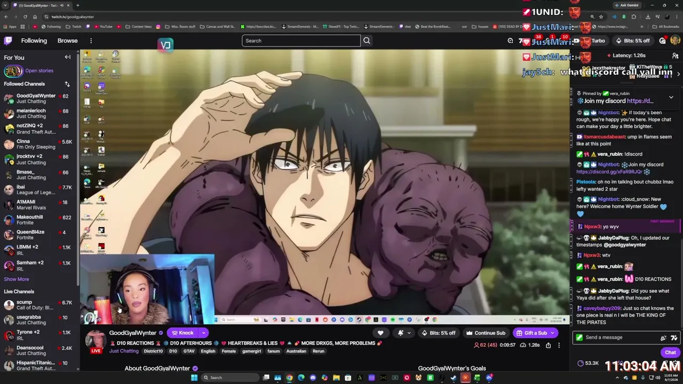Click GoodGyalWynter's channel avatar under the video

(x=96, y=340)
